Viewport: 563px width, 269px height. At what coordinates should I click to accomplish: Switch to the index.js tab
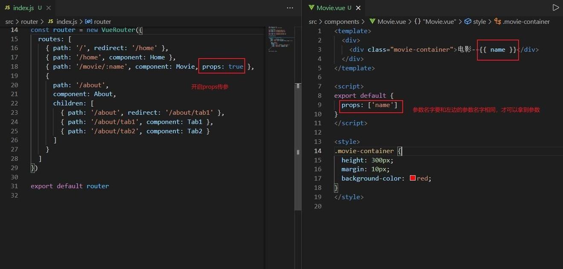tap(23, 8)
